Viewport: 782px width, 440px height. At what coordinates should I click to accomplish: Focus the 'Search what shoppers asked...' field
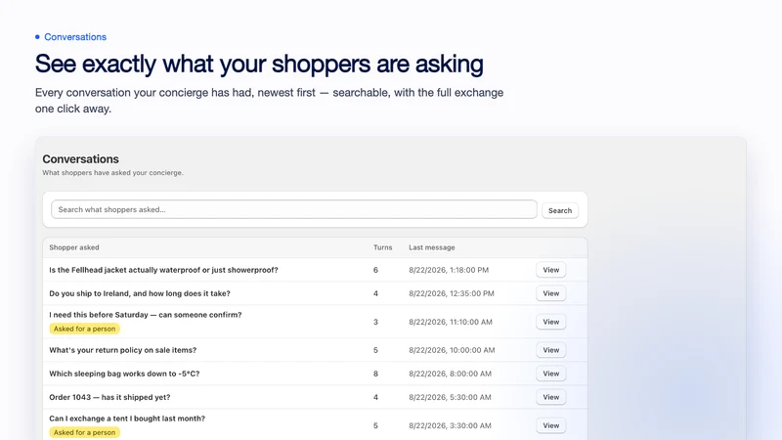[294, 209]
